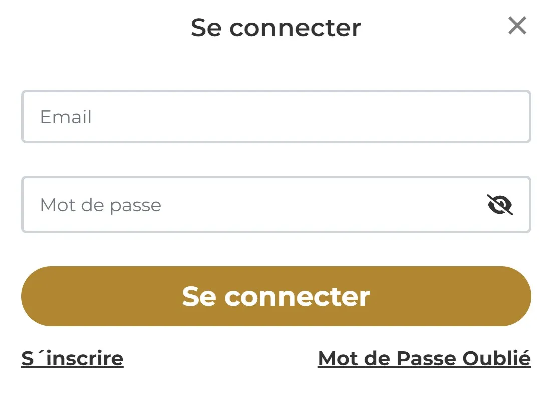Click the Se connecter dialog title

point(275,28)
